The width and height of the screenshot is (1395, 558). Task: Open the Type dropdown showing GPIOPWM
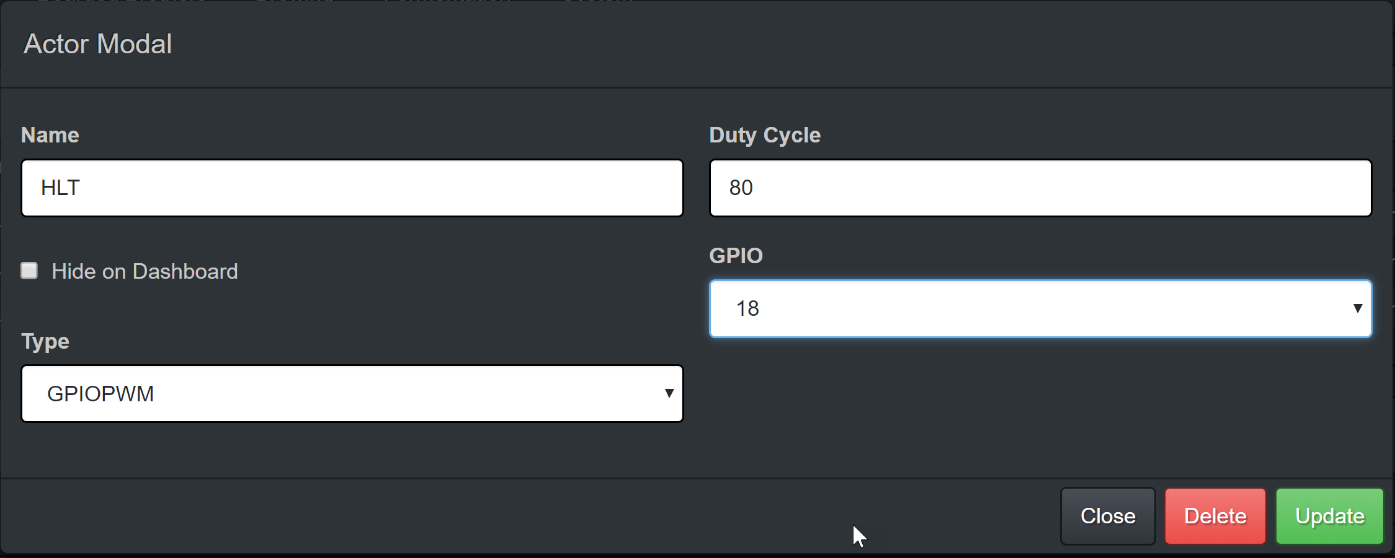352,393
